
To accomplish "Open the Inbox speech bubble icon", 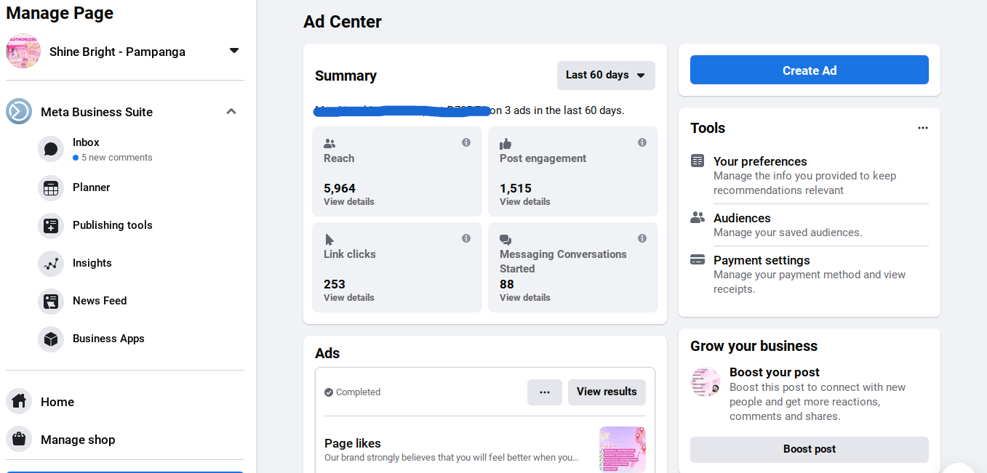I will coord(51,149).
